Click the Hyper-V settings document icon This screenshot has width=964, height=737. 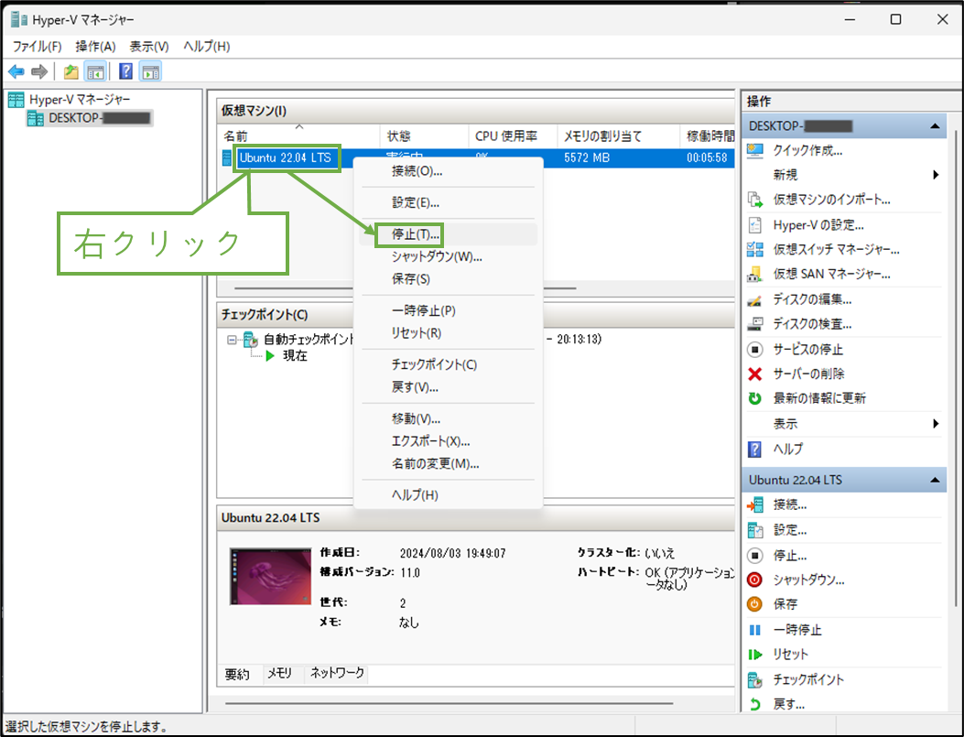[x=755, y=225]
